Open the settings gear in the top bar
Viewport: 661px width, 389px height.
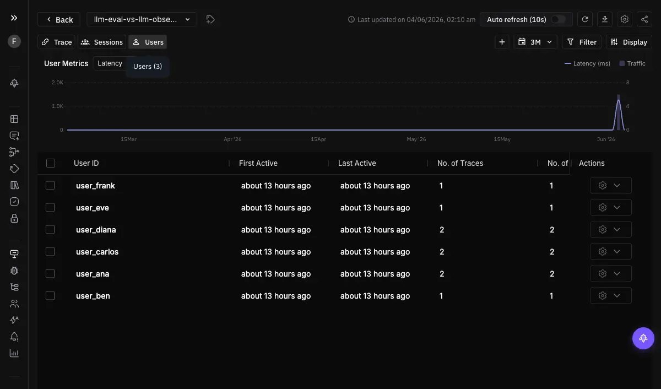pos(625,19)
